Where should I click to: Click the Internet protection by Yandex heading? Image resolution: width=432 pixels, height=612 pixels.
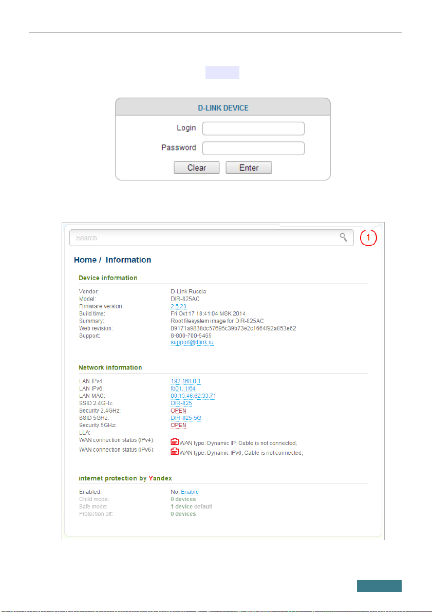[125, 478]
